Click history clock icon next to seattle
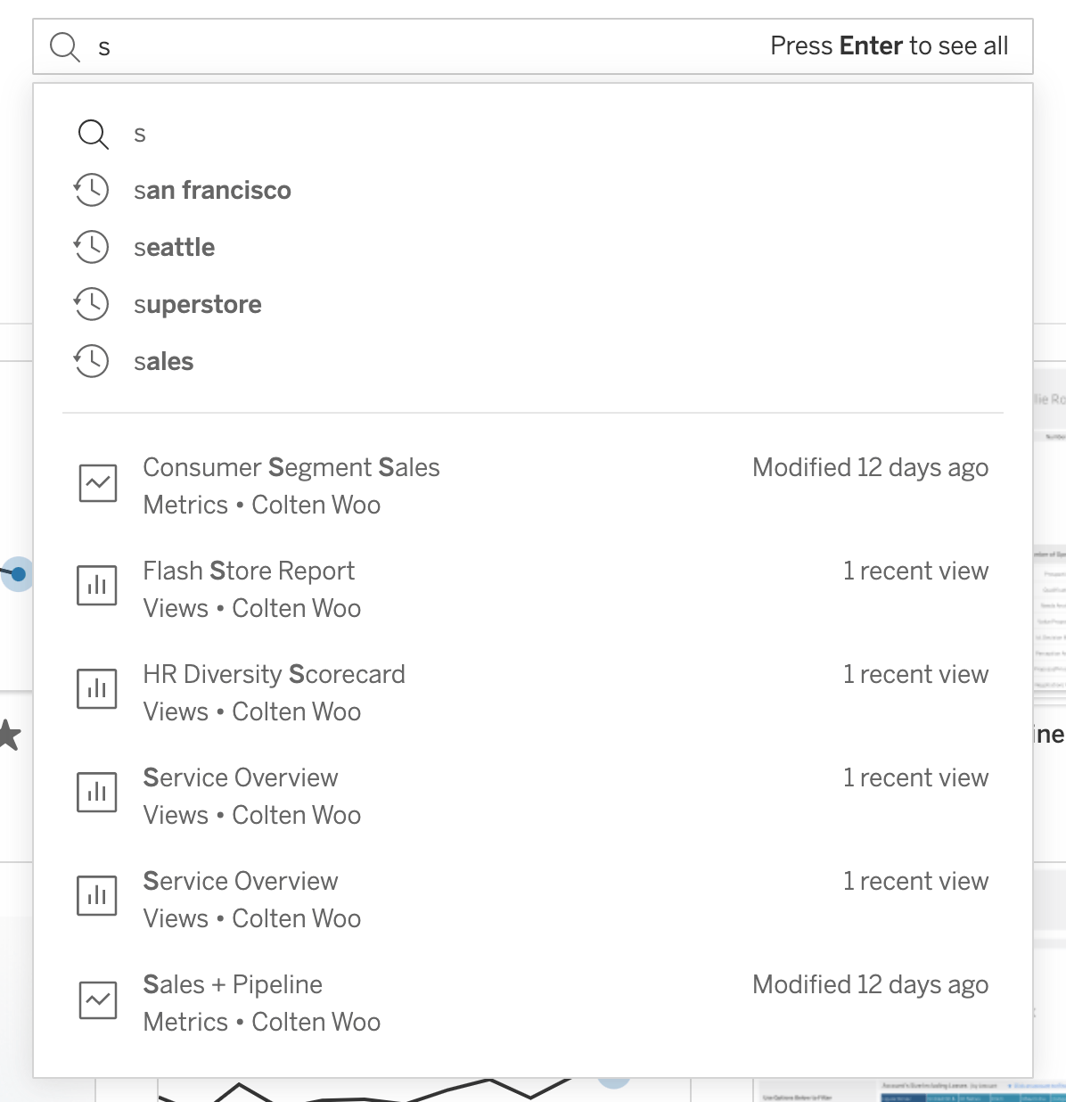The width and height of the screenshot is (1066, 1102). [92, 247]
